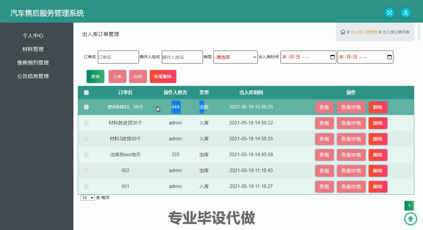Click 查看 for 使用材料3，50个 row
The width and height of the screenshot is (423, 230).
(325, 107)
